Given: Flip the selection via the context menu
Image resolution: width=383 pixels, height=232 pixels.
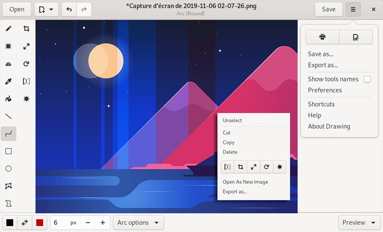Looking at the screenshot, I should click(x=227, y=167).
